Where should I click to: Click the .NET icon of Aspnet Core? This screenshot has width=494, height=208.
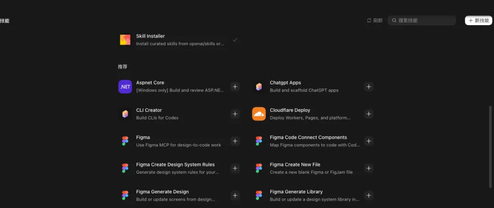coord(125,87)
